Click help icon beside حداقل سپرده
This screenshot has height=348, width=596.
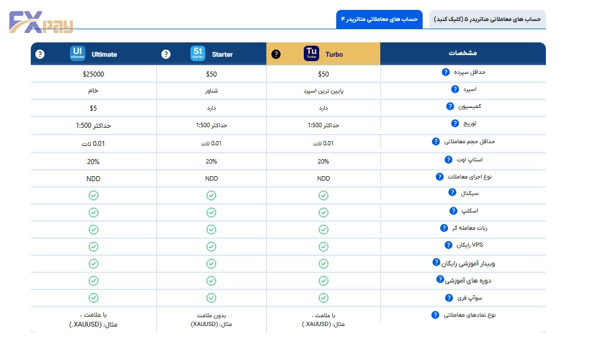click(x=446, y=72)
